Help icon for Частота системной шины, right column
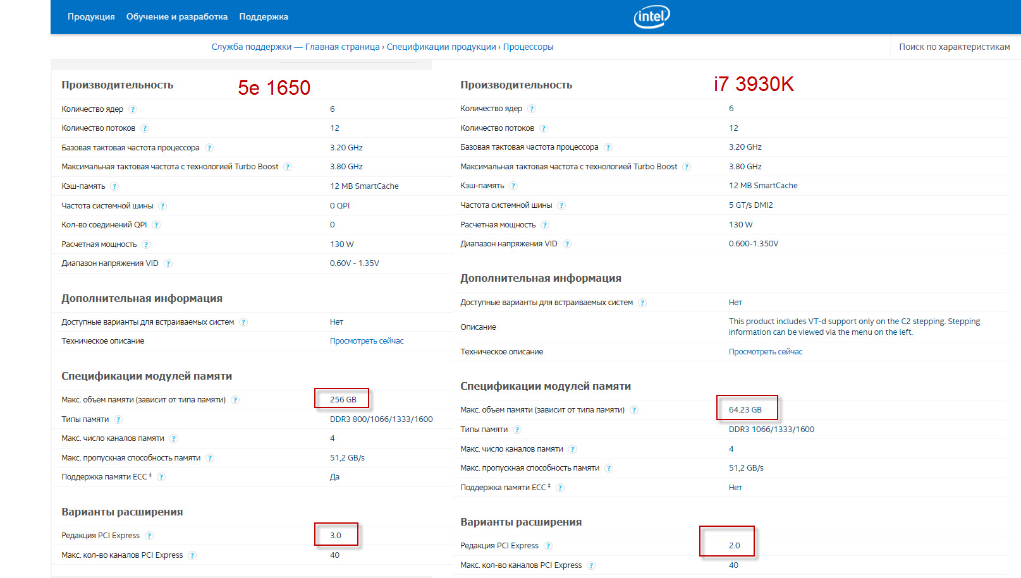Viewport: 1021px width, 578px height. pos(561,205)
